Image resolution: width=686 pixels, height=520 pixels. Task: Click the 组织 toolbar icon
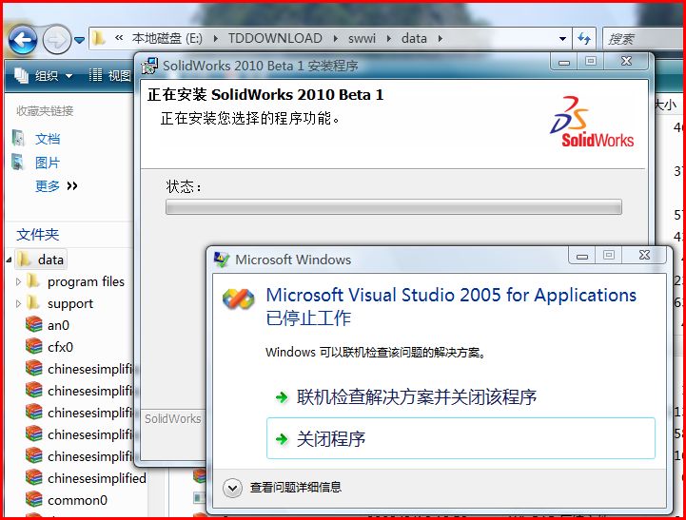tap(22, 76)
